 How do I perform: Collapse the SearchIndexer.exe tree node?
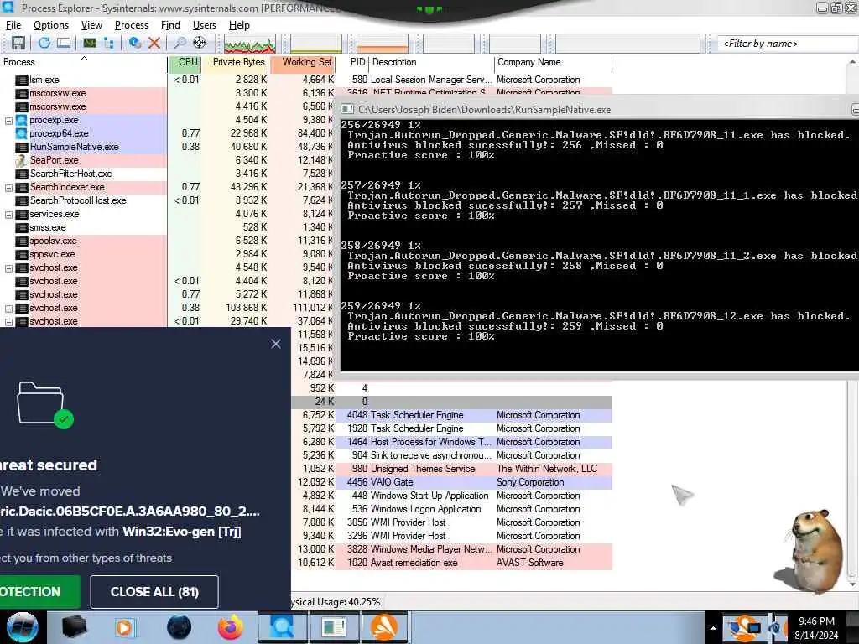(x=8, y=187)
